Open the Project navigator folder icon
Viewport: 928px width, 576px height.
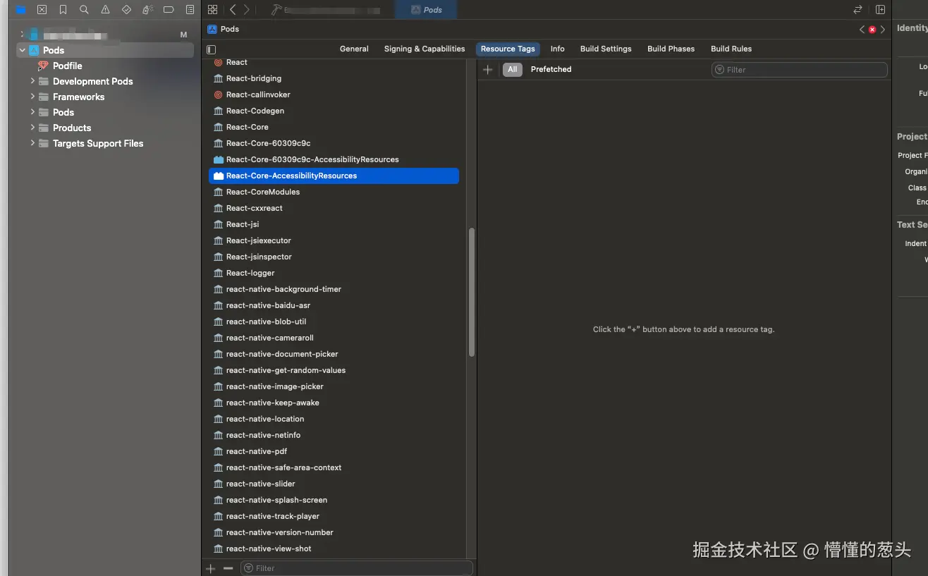pyautogui.click(x=21, y=10)
